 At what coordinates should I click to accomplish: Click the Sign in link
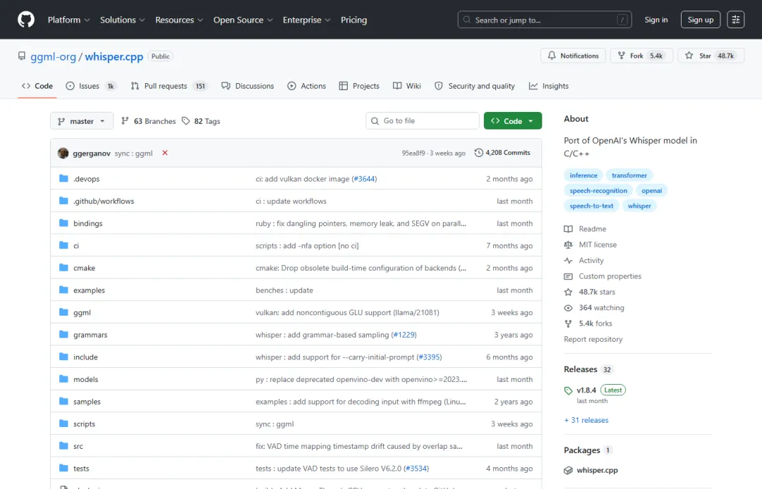click(656, 20)
